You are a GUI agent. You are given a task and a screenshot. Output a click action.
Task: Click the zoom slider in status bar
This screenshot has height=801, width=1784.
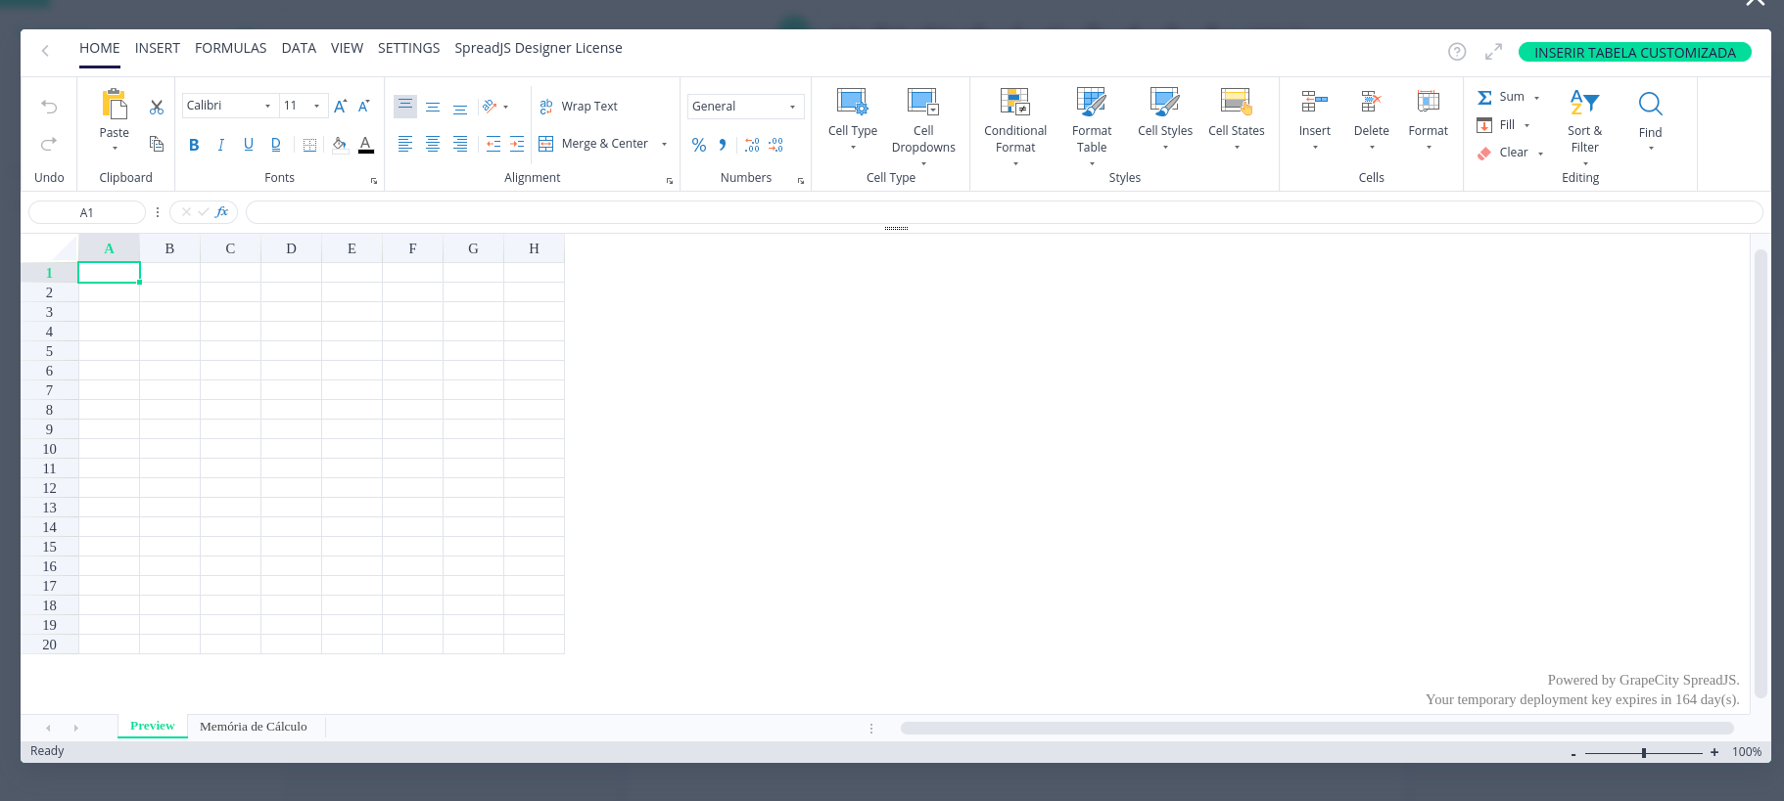(1644, 752)
